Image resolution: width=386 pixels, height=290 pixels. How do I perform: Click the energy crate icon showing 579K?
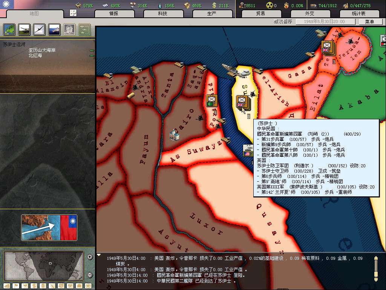point(78,5)
